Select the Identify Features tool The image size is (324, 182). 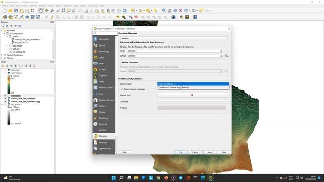pos(164,11)
